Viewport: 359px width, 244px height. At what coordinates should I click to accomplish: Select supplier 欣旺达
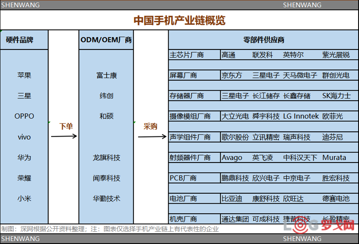(293, 198)
